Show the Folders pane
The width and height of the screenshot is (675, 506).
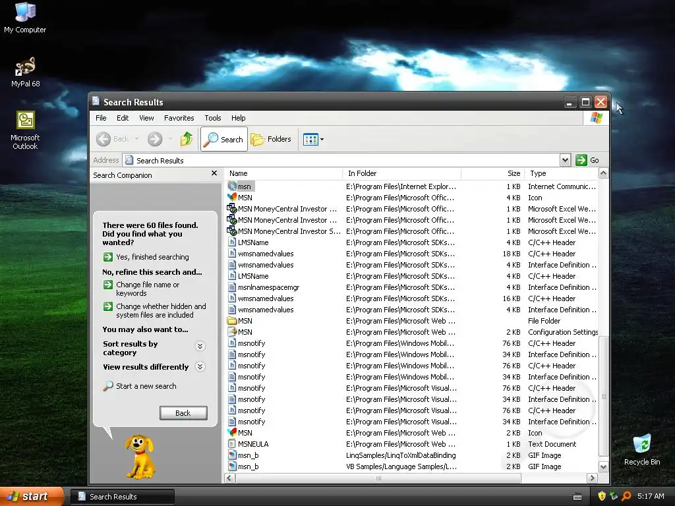point(271,139)
